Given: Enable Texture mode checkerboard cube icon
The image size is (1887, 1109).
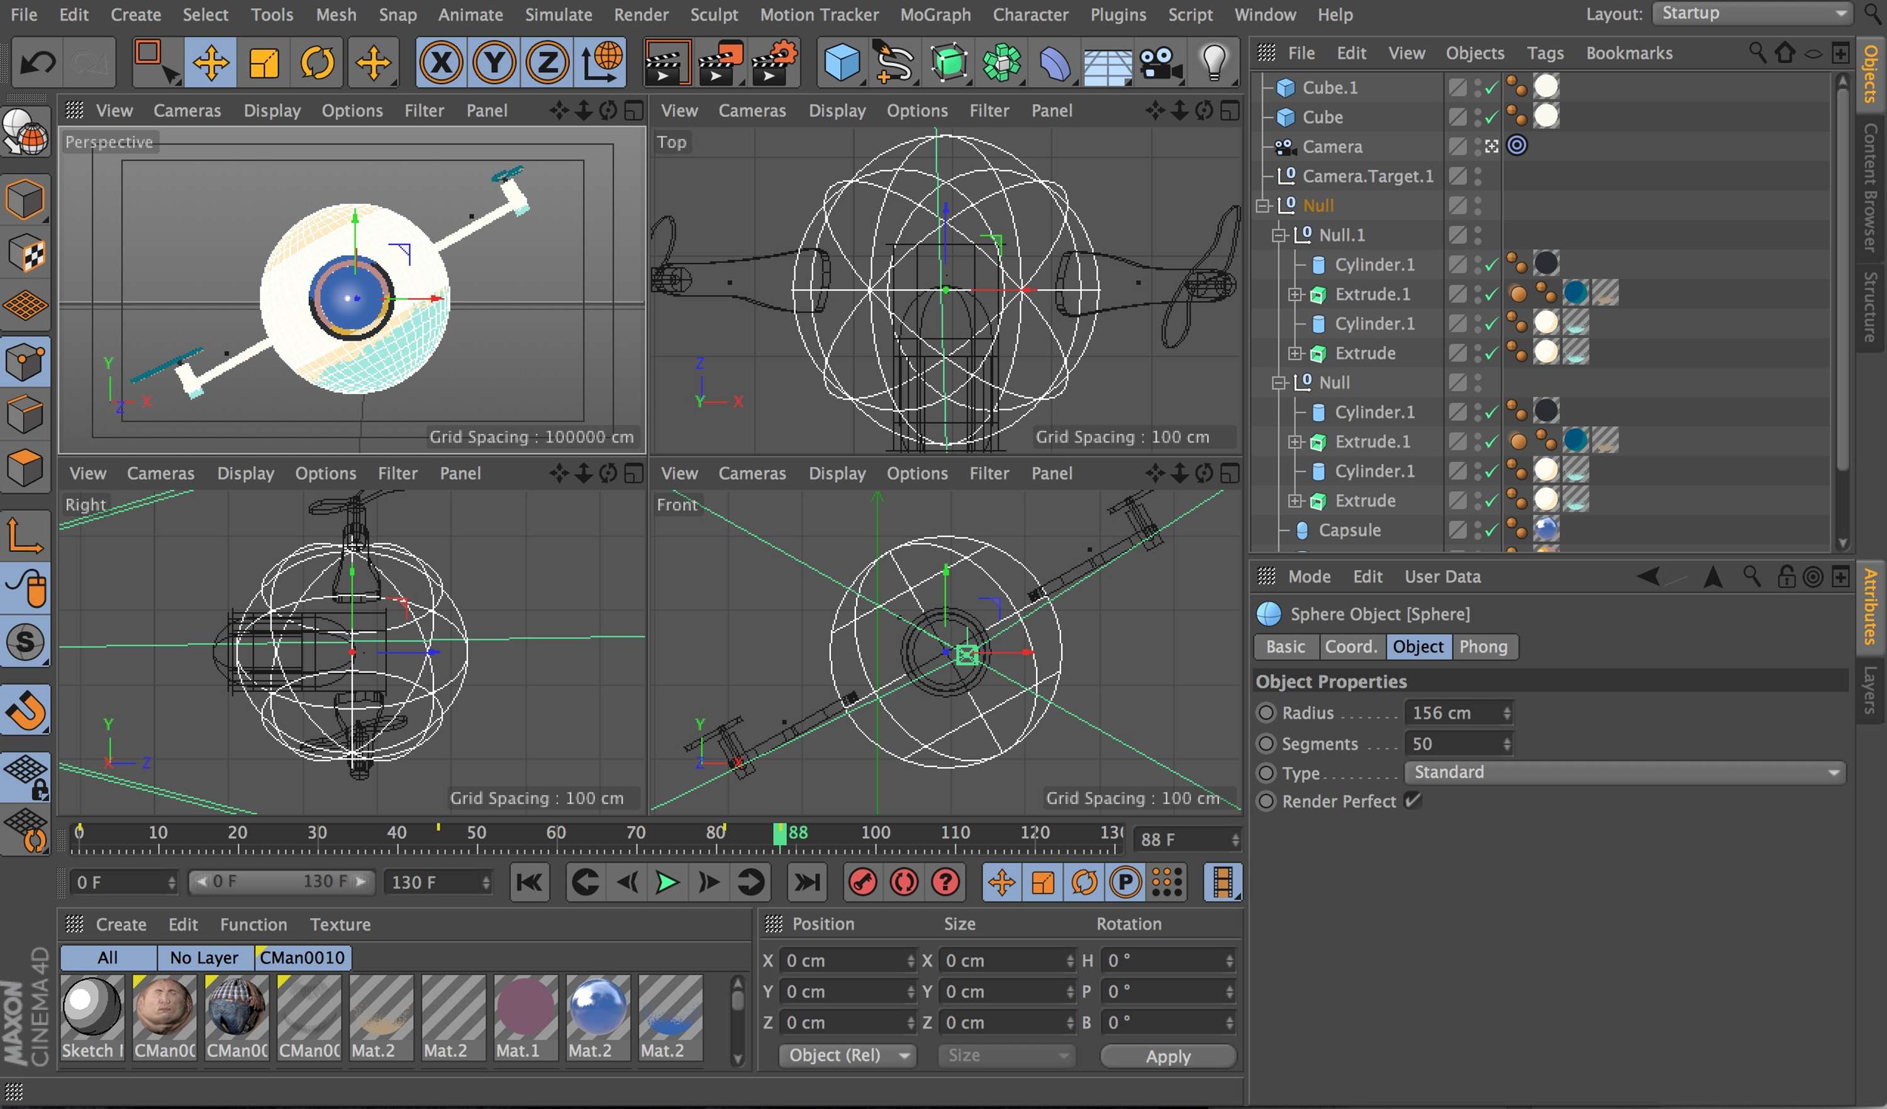Looking at the screenshot, I should click(x=25, y=253).
